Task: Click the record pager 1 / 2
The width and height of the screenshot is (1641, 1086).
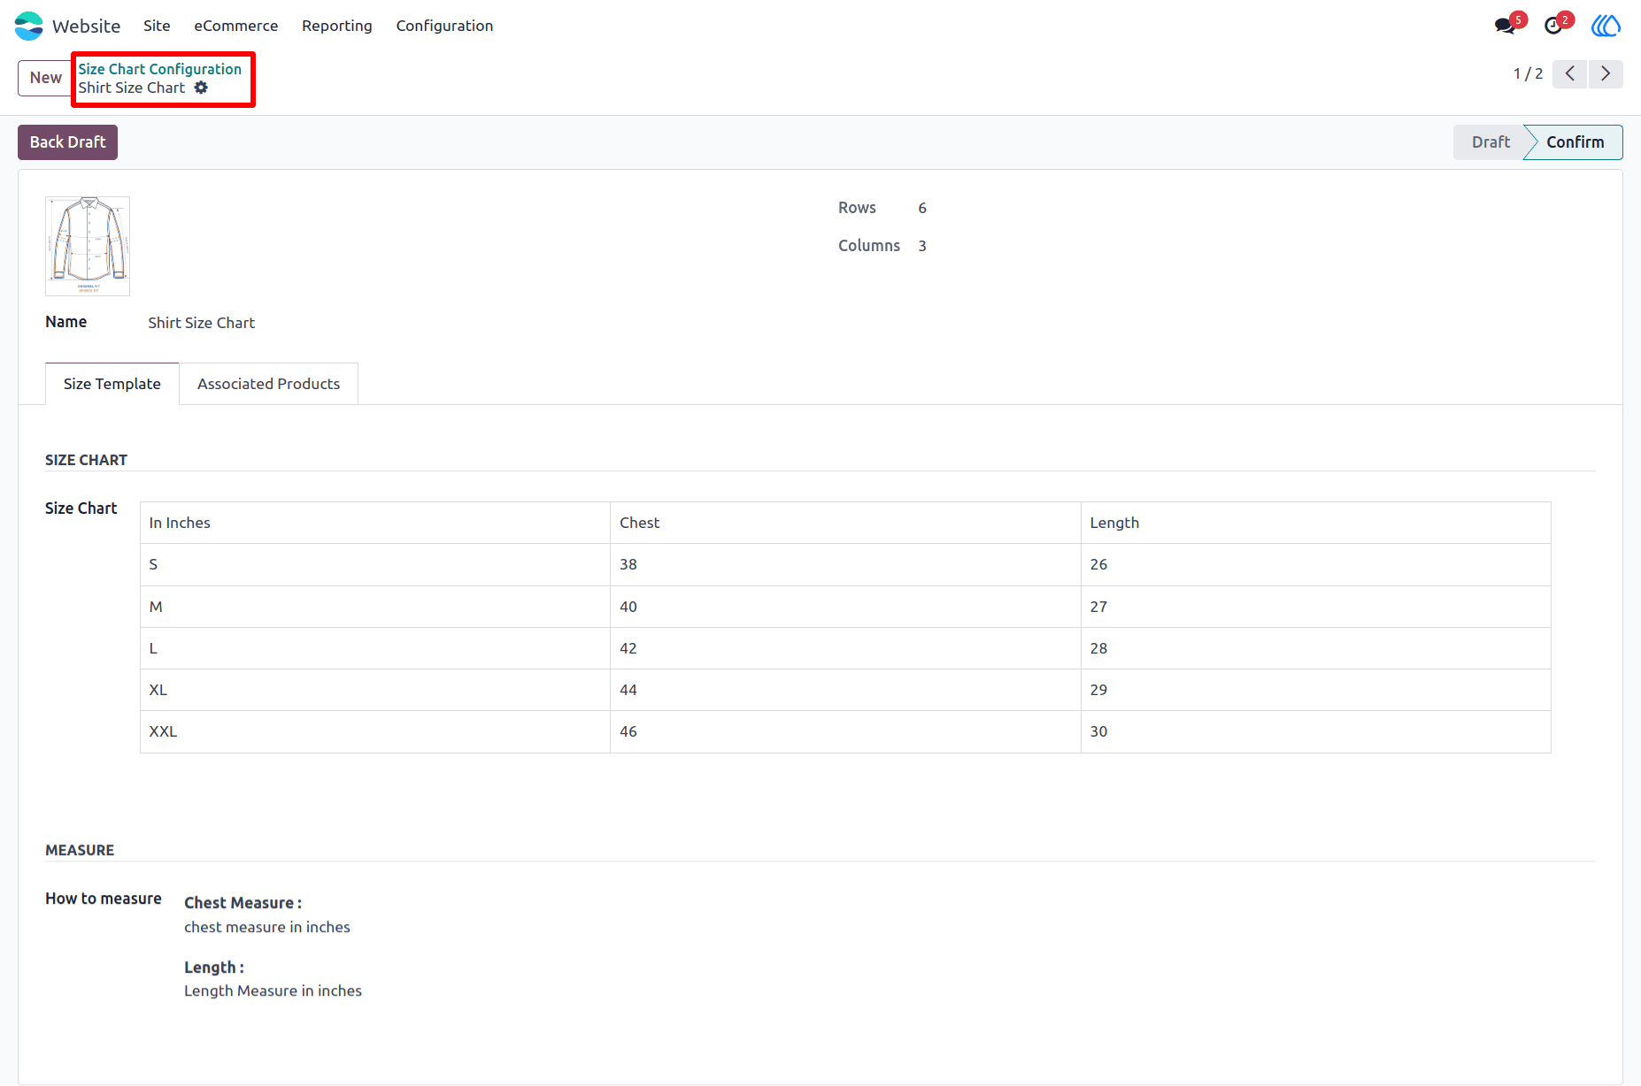Action: click(x=1528, y=73)
